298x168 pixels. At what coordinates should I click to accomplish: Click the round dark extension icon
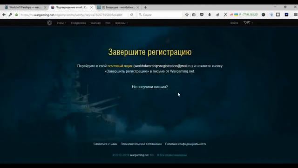pos(263,14)
